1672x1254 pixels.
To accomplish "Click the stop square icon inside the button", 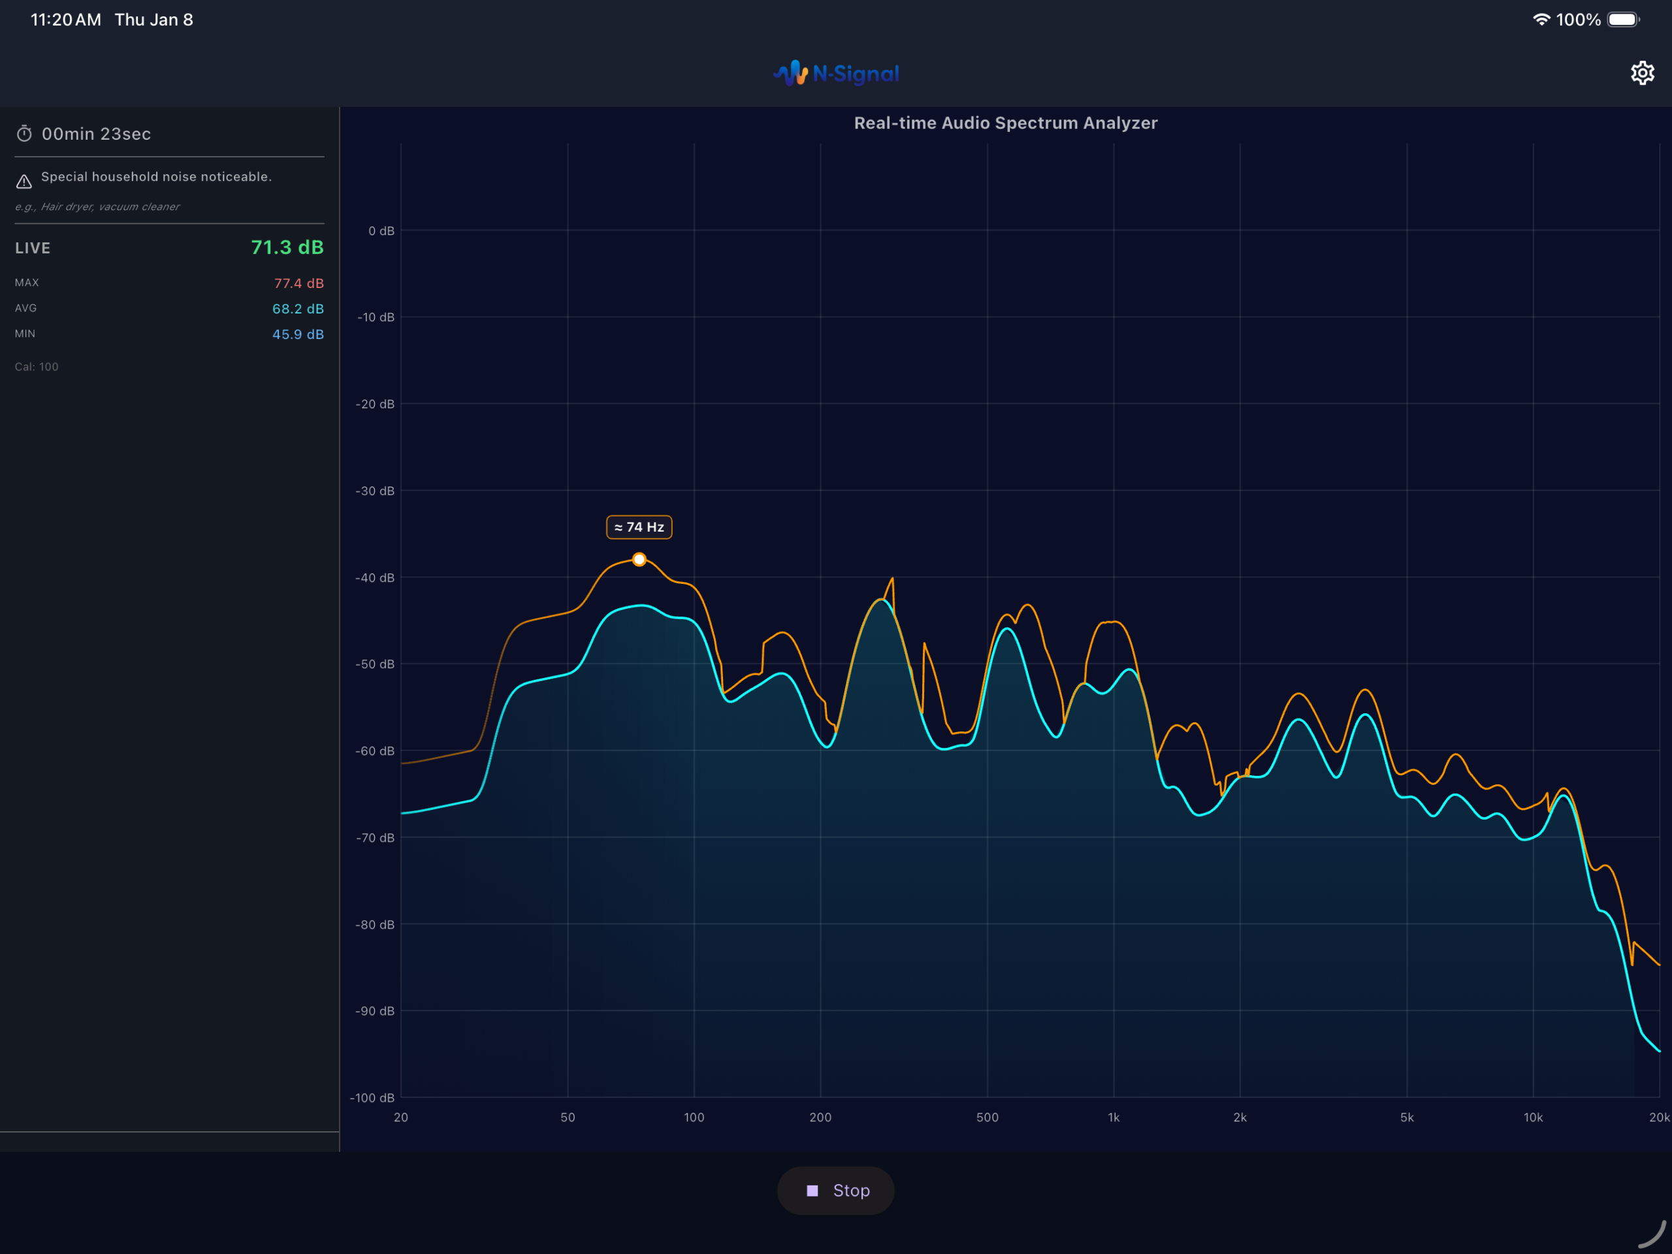I will point(813,1190).
